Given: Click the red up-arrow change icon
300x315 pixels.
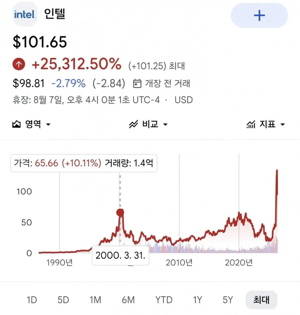Looking at the screenshot, I should pyautogui.click(x=19, y=64).
